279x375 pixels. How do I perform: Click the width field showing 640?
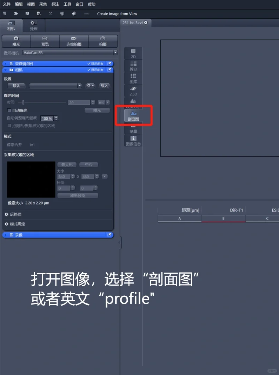pos(64,176)
